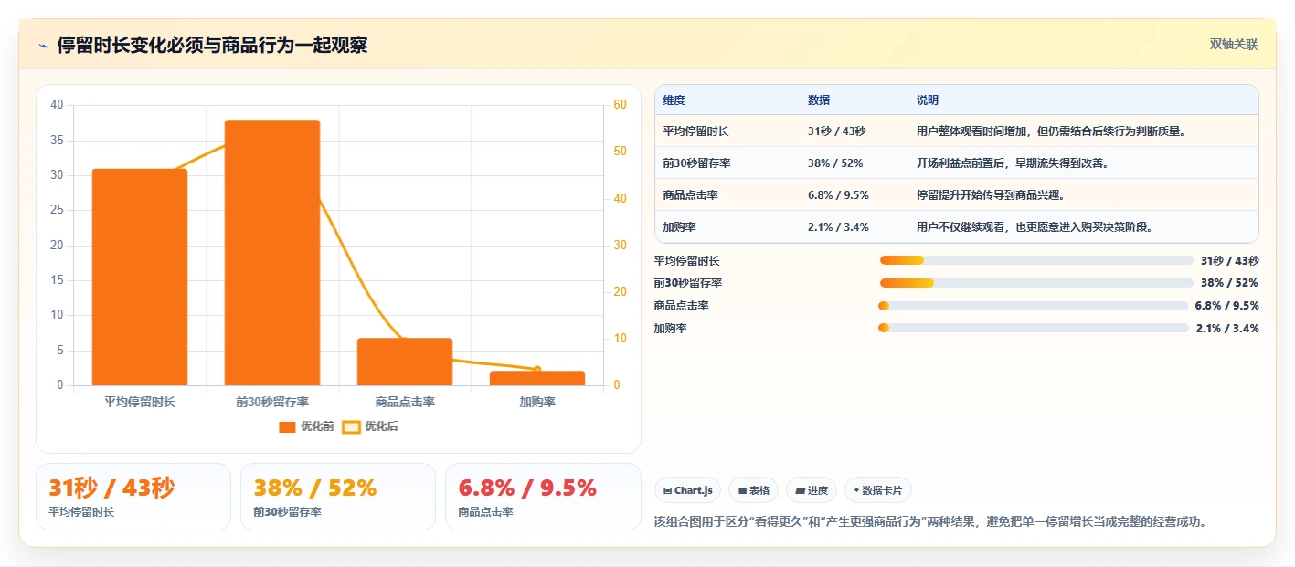The image size is (1295, 567).
Task: Click the 平均停留时长 progress bar
Action: point(1036,260)
